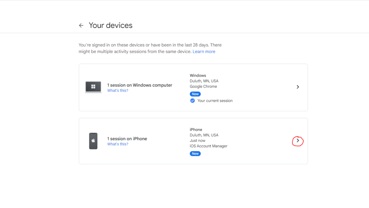Click the back arrow beside Your devices
369x208 pixels.
click(x=81, y=25)
